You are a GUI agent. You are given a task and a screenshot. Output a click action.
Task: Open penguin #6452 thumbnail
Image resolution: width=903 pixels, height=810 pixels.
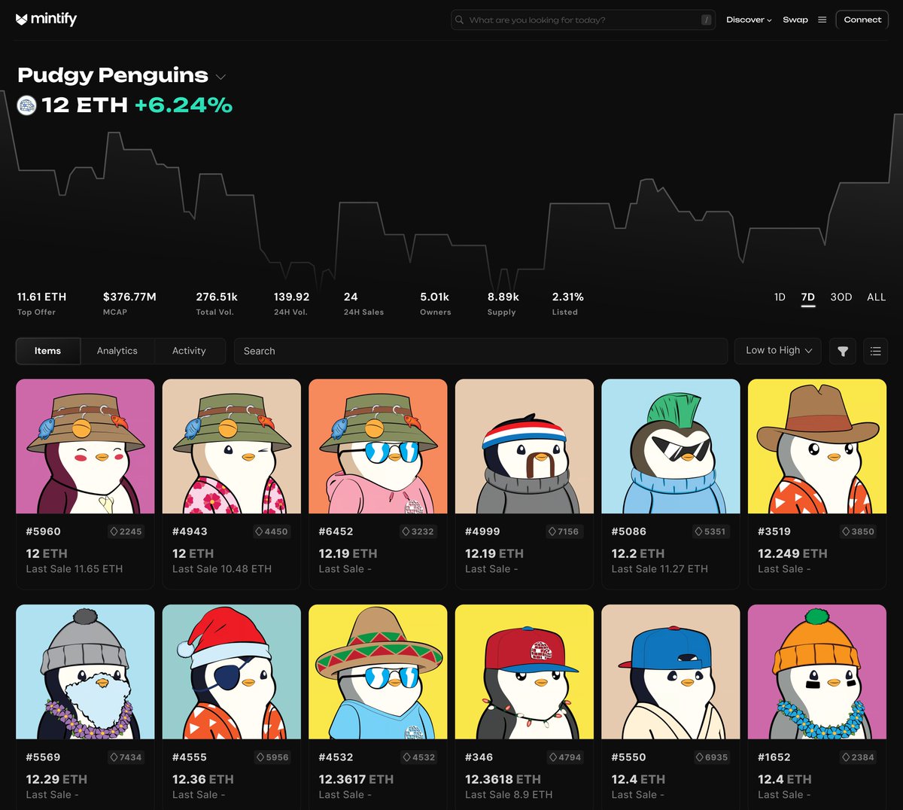click(378, 446)
